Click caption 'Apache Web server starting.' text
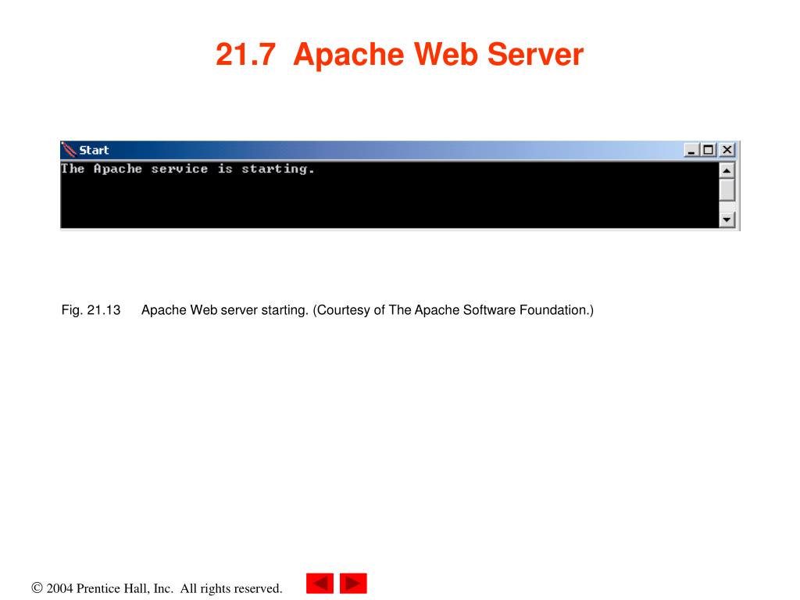 click(x=225, y=310)
